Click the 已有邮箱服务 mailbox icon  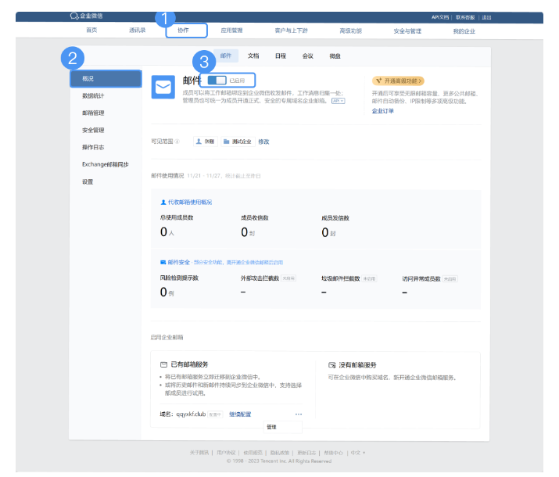(x=163, y=364)
